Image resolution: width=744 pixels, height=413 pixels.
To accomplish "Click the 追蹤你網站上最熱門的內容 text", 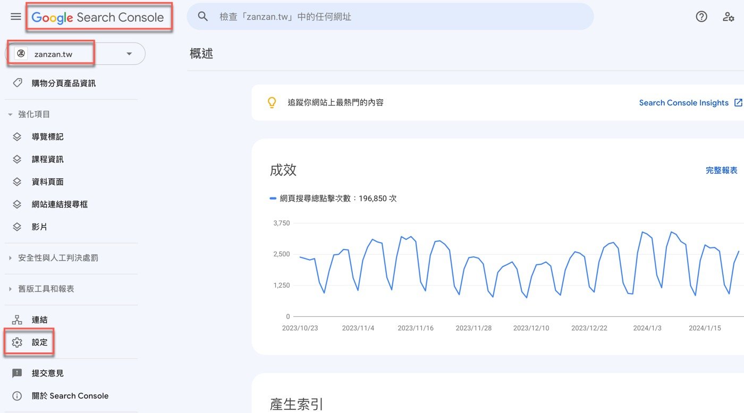I will click(336, 102).
